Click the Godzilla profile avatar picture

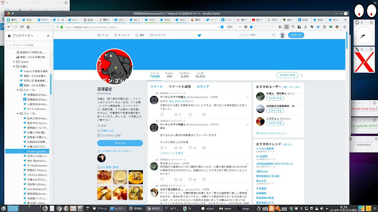(x=115, y=67)
